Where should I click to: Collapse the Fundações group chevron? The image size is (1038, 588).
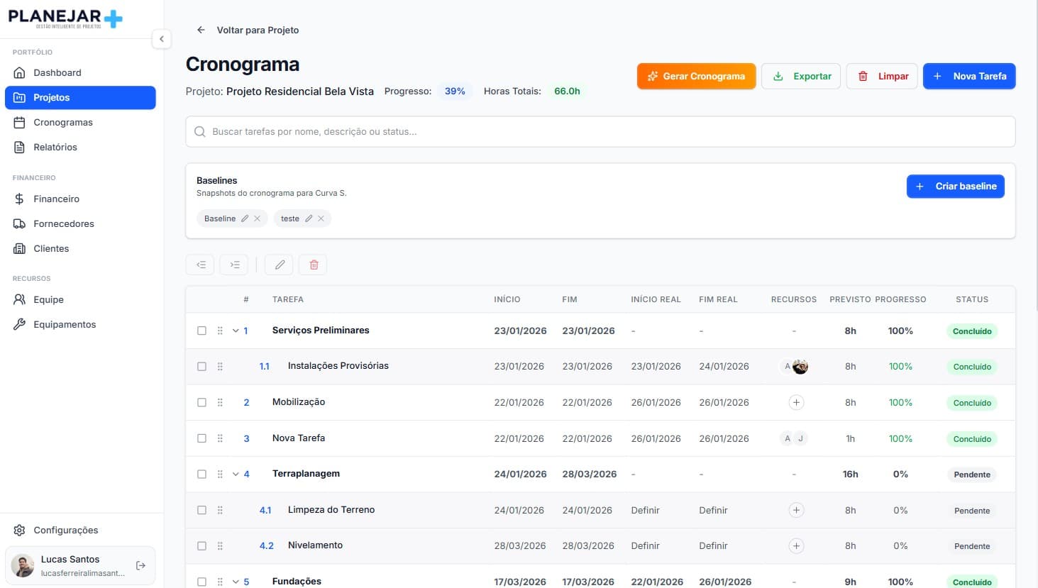[236, 582]
